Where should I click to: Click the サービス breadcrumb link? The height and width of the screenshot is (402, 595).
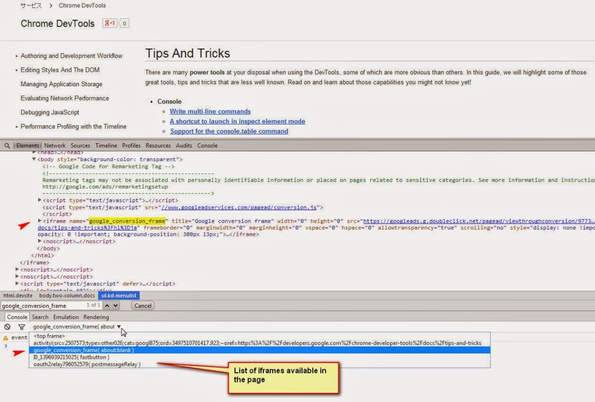(31, 6)
